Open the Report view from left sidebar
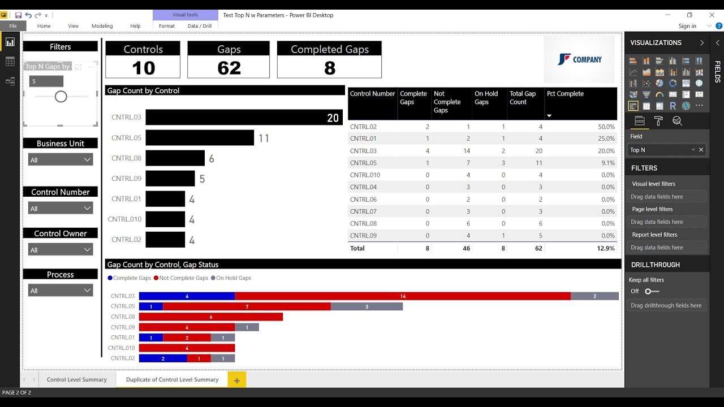The image size is (724, 407). coord(10,42)
